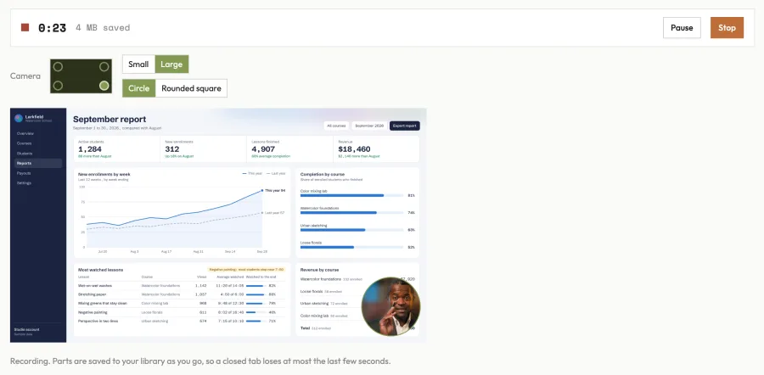Place camera bubble in bottom-left corner
Viewport: 764px width, 375px height.
(x=58, y=86)
